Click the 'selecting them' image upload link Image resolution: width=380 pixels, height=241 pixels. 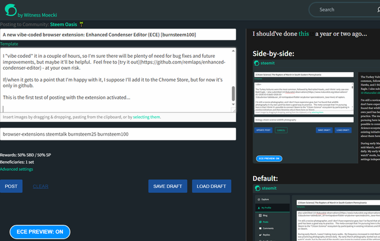(147, 117)
